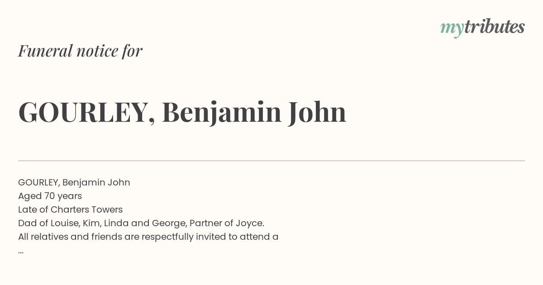Image resolution: width=543 pixels, height=285 pixels.
Task: Click the "All relatives and friends" invitation line
Action: pos(148,237)
